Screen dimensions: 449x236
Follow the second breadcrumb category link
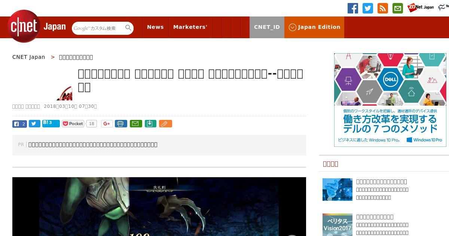[x=76, y=57]
